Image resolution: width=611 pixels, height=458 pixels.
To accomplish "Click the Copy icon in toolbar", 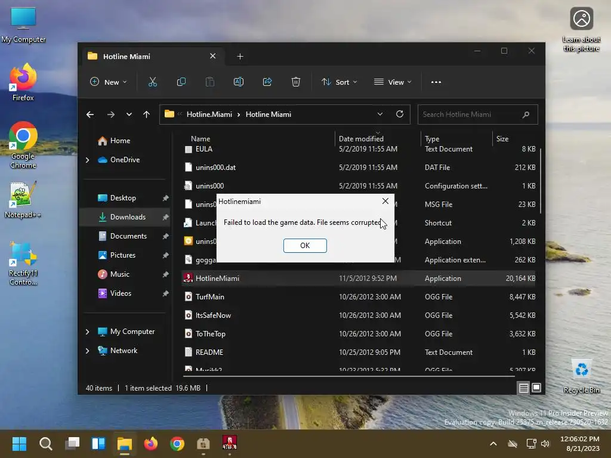I will (x=181, y=82).
